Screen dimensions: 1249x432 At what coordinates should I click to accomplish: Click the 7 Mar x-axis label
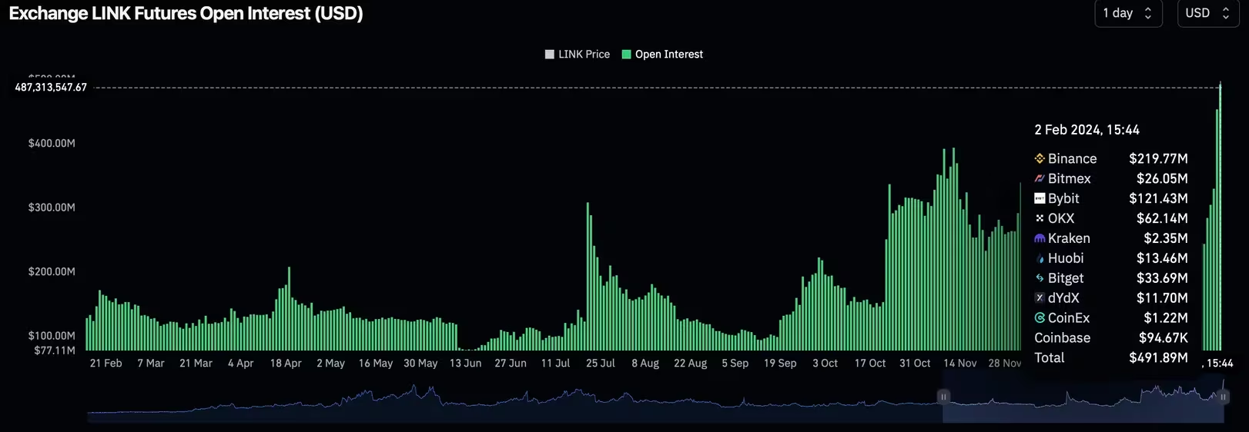click(151, 364)
